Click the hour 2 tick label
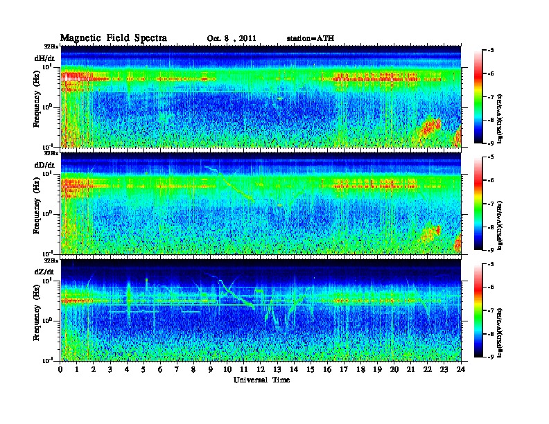549x424 pixels. 94,369
